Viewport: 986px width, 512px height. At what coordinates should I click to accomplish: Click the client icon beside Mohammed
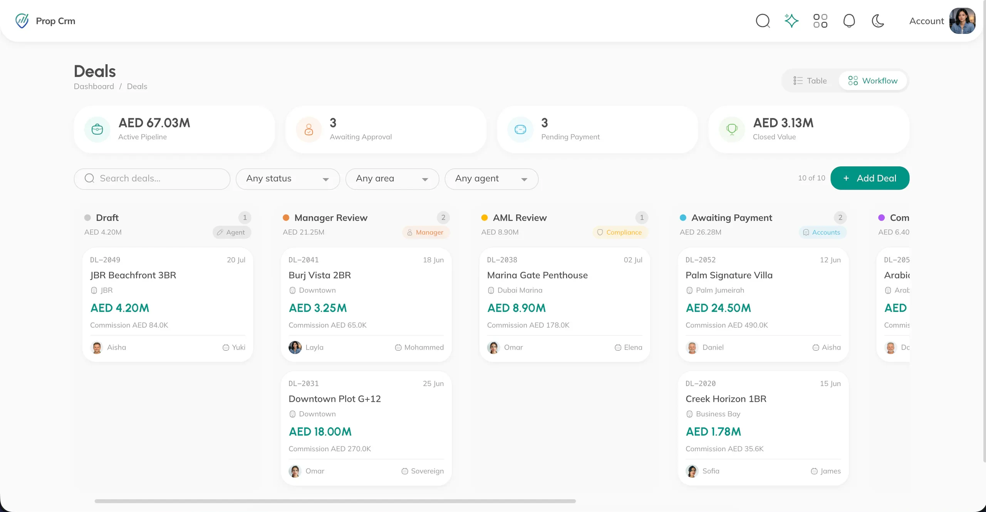point(398,348)
